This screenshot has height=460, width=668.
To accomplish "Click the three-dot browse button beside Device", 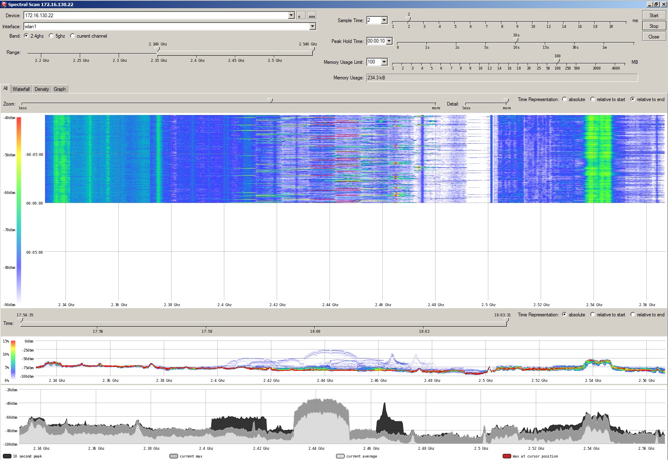I will tap(312, 16).
